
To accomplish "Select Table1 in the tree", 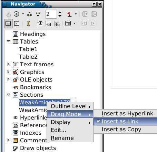I will [28, 49].
